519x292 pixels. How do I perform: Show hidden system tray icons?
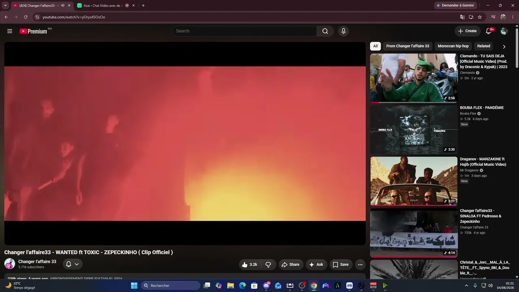click(x=466, y=286)
